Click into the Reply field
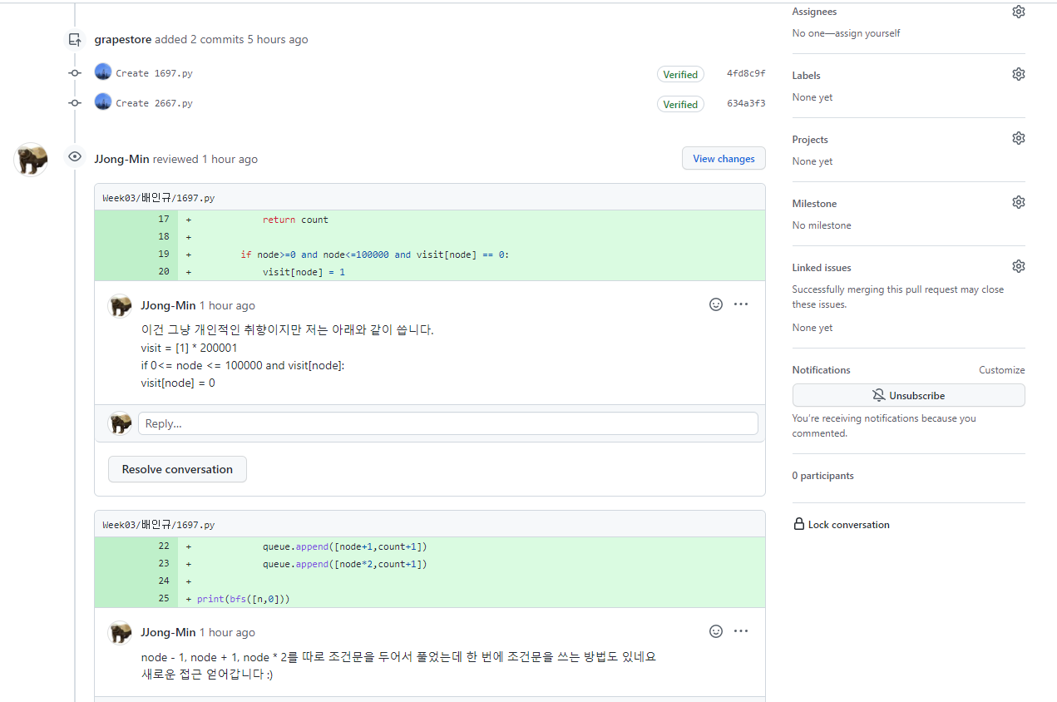This screenshot has height=702, width=1057. coord(447,423)
